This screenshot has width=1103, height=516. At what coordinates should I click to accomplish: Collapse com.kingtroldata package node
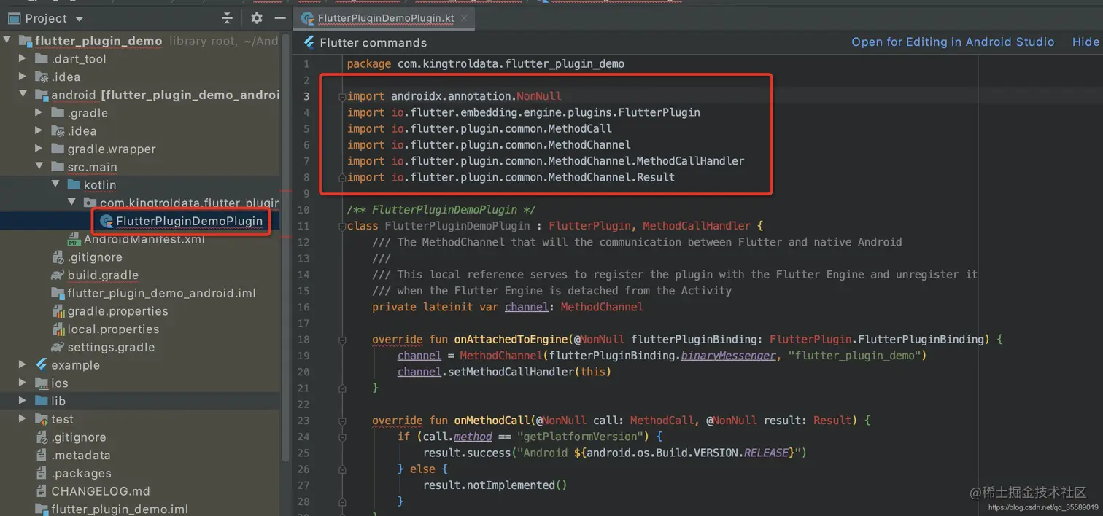[x=72, y=203]
